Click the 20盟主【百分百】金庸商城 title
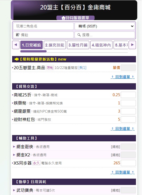The height and width of the screenshot is (195, 142). click(75, 7)
